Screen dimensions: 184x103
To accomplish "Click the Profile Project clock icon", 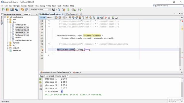I will point(80,9).
